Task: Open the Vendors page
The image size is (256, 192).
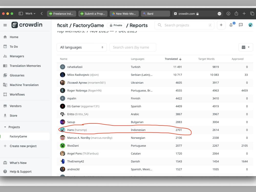Action: [x=15, y=106]
